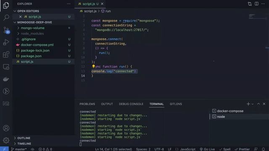Open the Run and Debug view
This screenshot has width=269, height=151.
coord(6,42)
